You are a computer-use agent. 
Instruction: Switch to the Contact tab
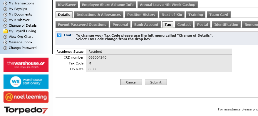pos(184,25)
